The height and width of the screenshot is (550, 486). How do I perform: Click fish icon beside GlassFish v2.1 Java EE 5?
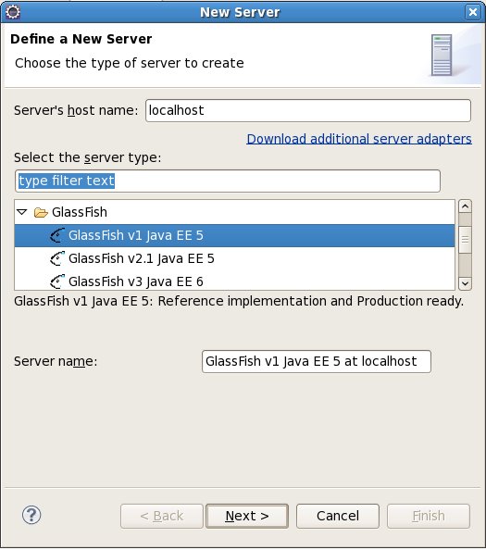57,258
